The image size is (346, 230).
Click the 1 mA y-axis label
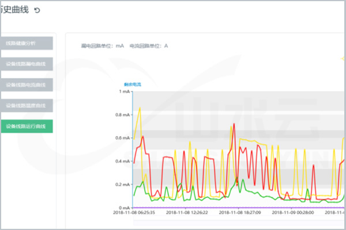click(x=125, y=91)
